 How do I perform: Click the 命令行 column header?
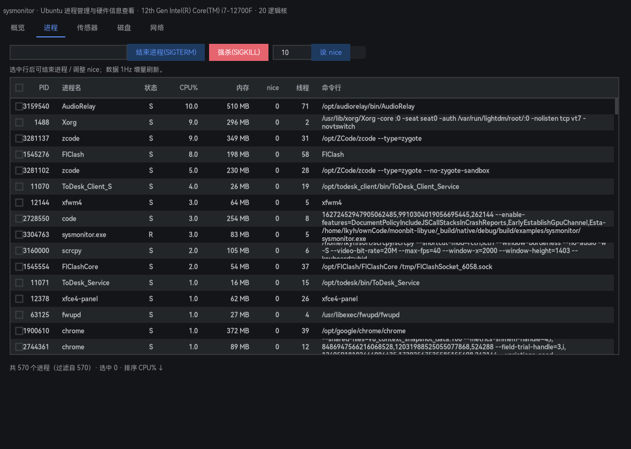(x=331, y=88)
